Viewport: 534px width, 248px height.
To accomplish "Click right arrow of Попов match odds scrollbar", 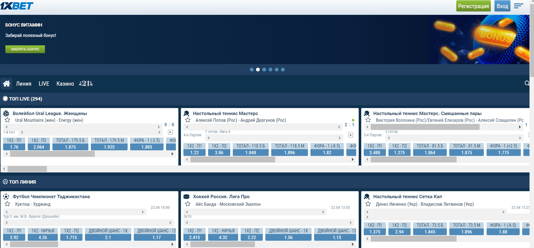I will tap(353, 159).
